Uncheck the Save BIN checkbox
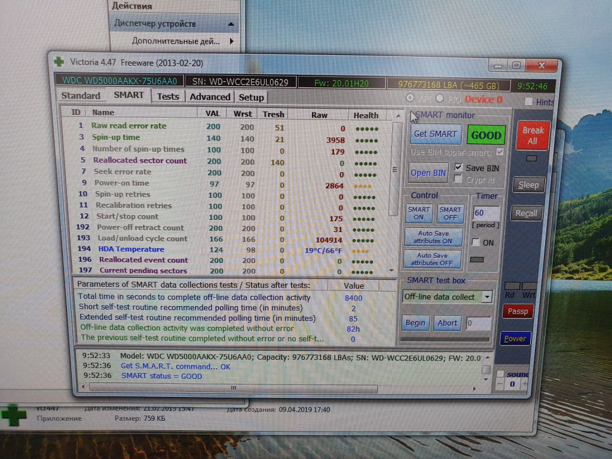The image size is (612, 459). click(458, 167)
